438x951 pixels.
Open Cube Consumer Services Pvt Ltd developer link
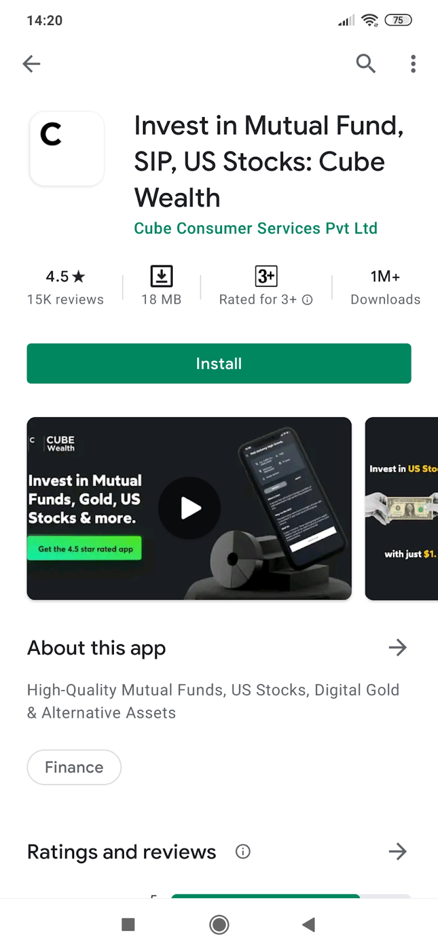pos(256,228)
